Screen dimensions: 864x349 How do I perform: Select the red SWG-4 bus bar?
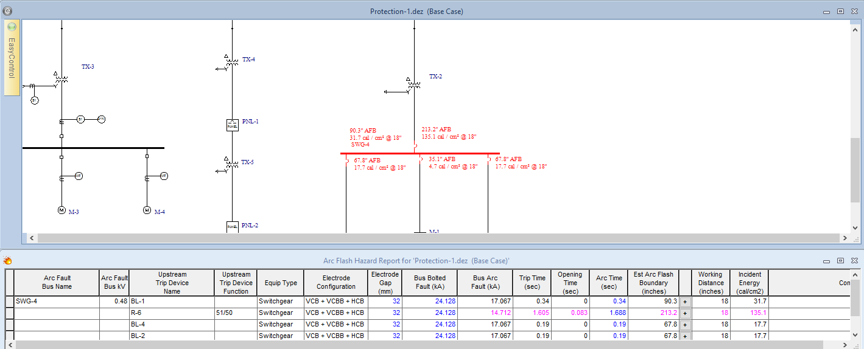tap(420, 153)
